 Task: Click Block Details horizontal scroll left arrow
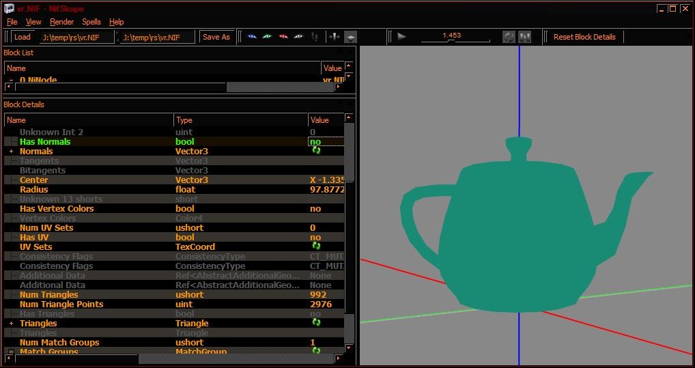[x=10, y=358]
